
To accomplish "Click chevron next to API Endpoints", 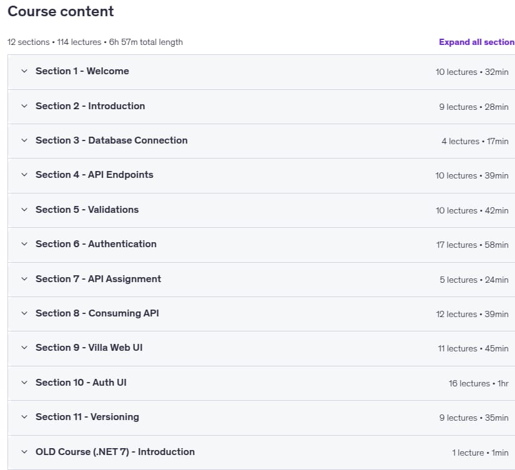I will 24,174.
